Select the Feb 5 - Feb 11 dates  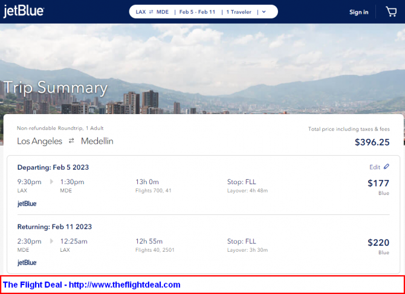[197, 12]
